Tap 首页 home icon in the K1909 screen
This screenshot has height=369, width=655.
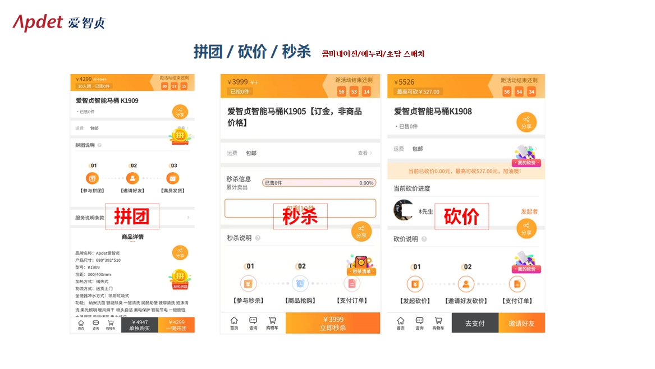[x=81, y=325]
